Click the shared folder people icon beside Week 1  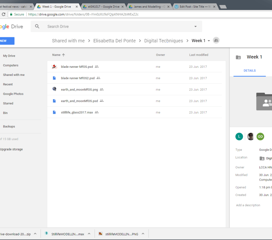pyautogui.click(x=216, y=41)
